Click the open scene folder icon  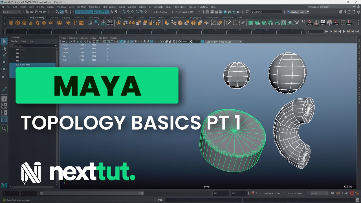(x=32, y=12)
